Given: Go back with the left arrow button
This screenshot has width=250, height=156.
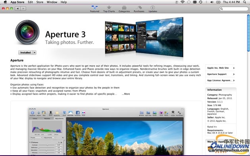Looking at the screenshot, I should point(17,9).
